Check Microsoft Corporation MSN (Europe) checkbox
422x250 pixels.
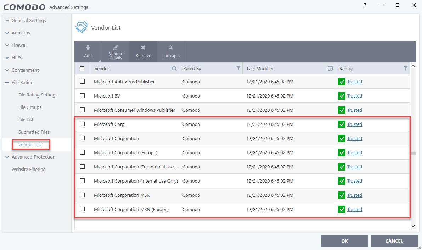point(82,209)
